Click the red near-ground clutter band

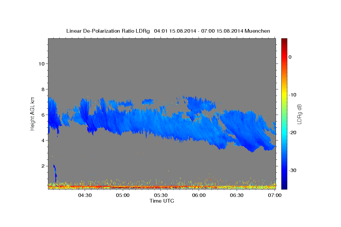pyautogui.click(x=162, y=187)
